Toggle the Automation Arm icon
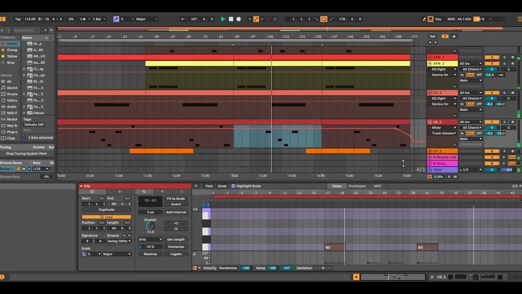Viewport: 522px width, 294px height. point(256,19)
